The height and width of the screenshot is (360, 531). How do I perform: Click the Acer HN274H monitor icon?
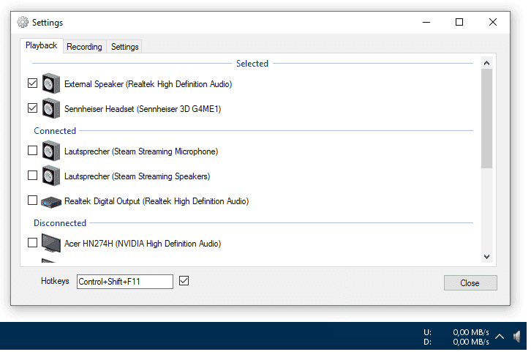50,243
